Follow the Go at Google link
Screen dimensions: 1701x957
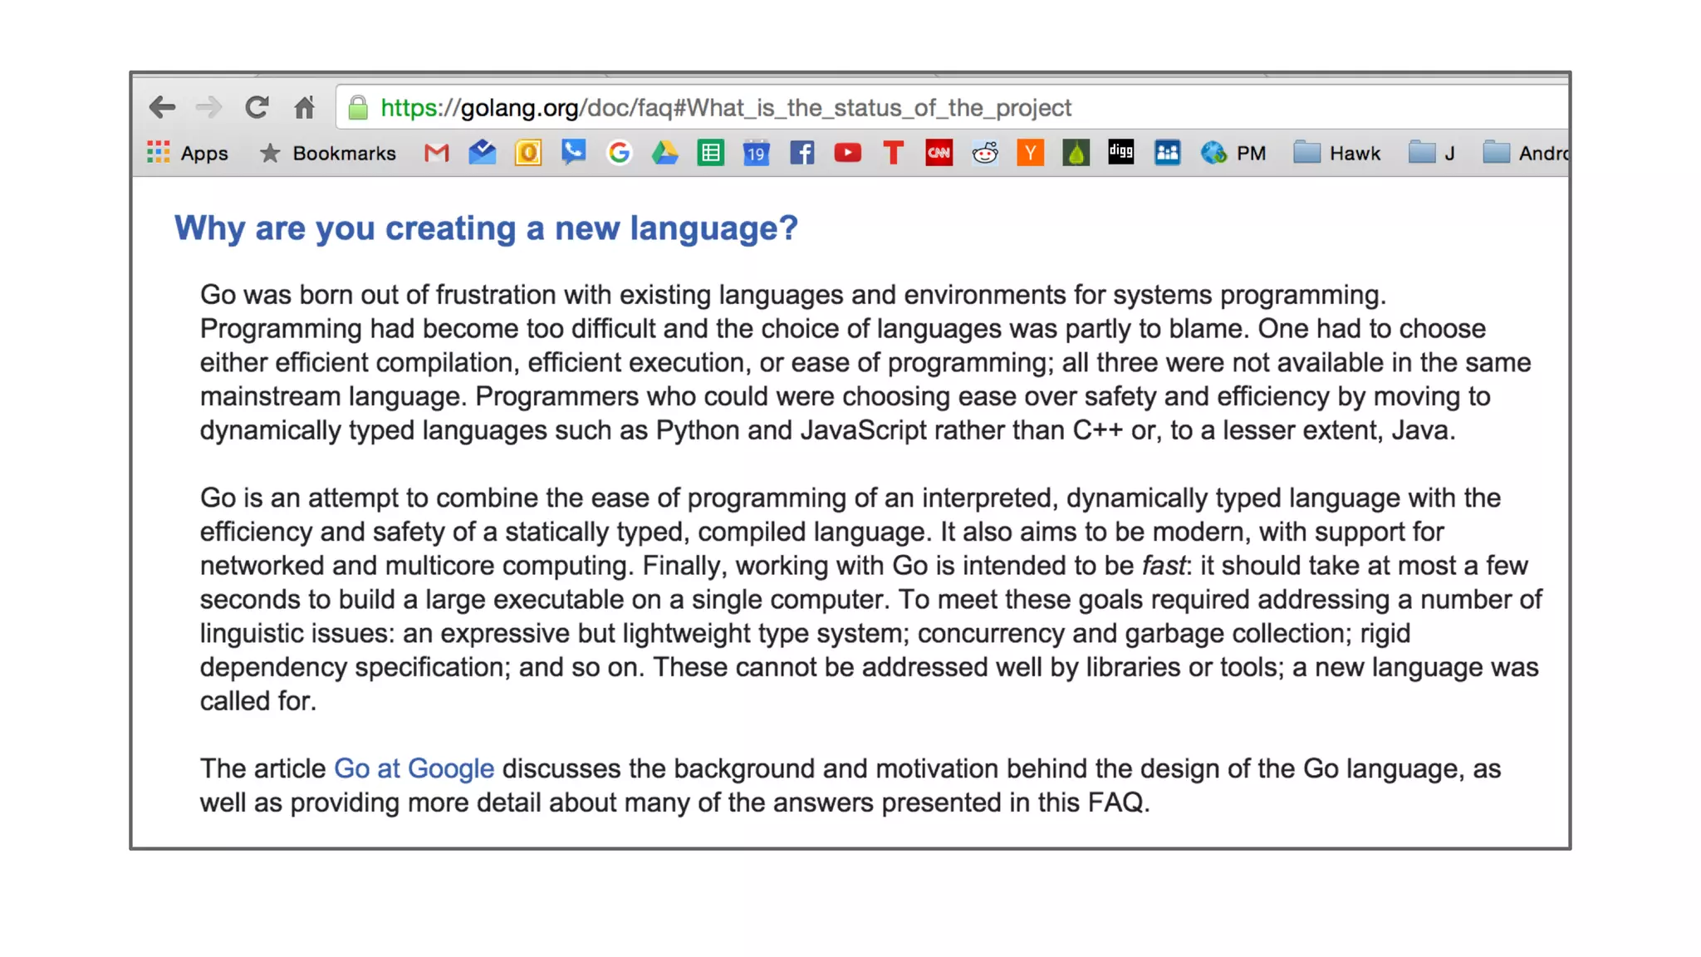[414, 768]
